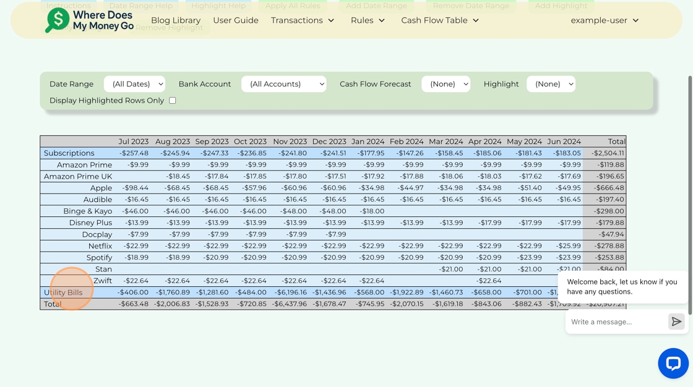693x387 pixels.
Task: Expand the Rules navigation menu
Action: [x=368, y=20]
